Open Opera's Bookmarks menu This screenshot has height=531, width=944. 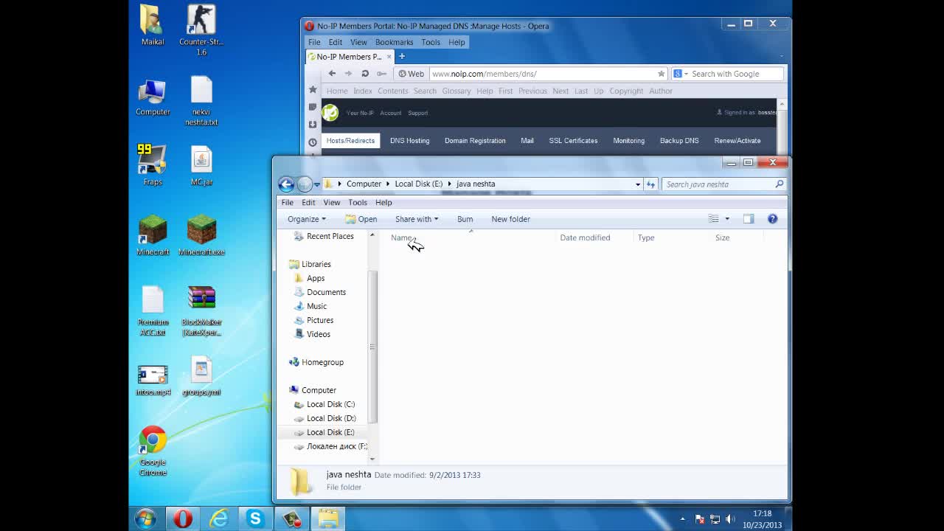point(394,42)
